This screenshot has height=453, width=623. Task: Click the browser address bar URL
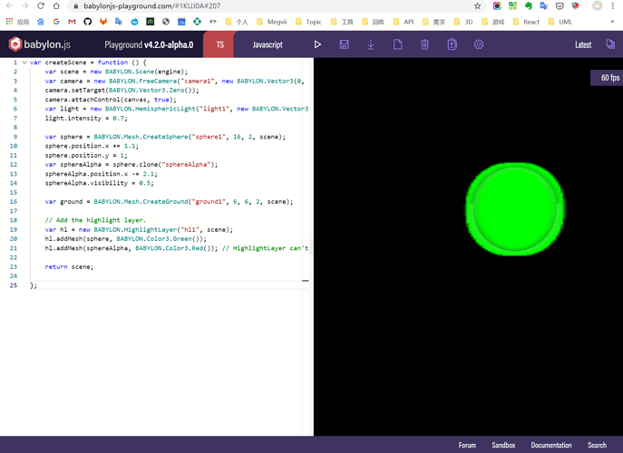click(136, 5)
